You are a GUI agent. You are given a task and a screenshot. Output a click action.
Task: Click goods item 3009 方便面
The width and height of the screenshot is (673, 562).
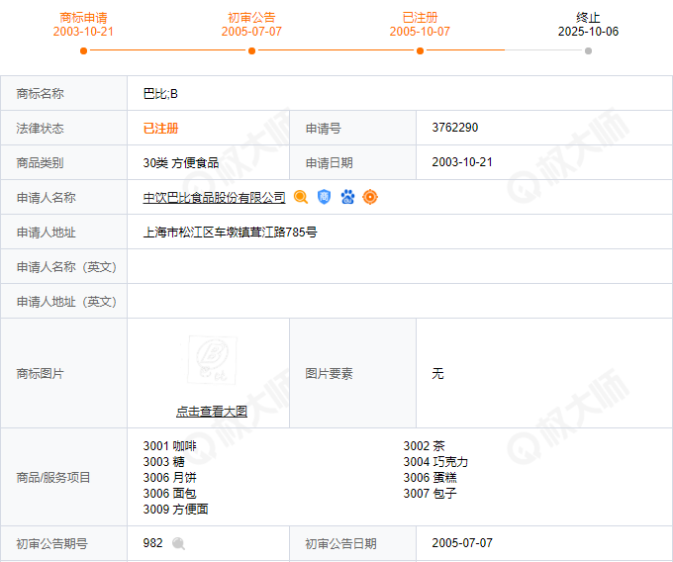175,510
